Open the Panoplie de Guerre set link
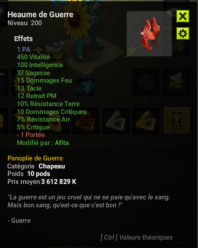 point(35,158)
